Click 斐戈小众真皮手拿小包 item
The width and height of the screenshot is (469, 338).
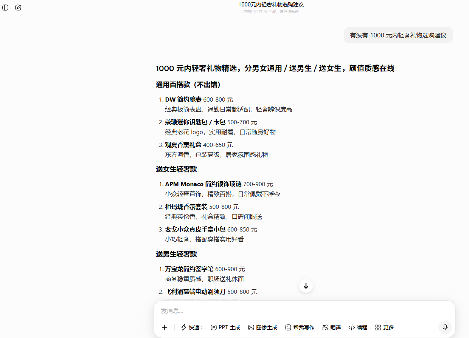point(195,230)
